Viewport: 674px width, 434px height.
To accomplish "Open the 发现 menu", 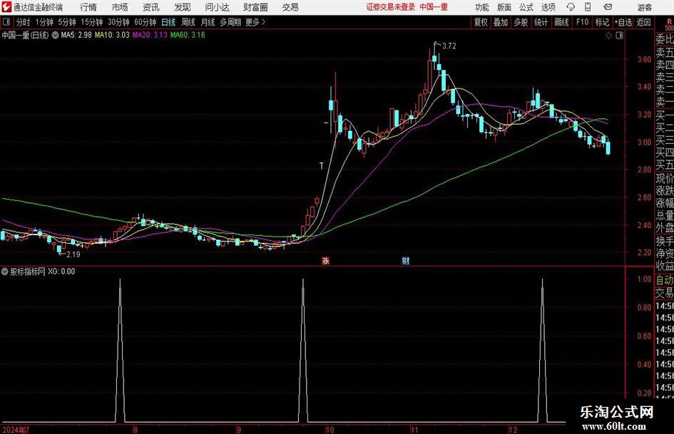I will [183, 7].
